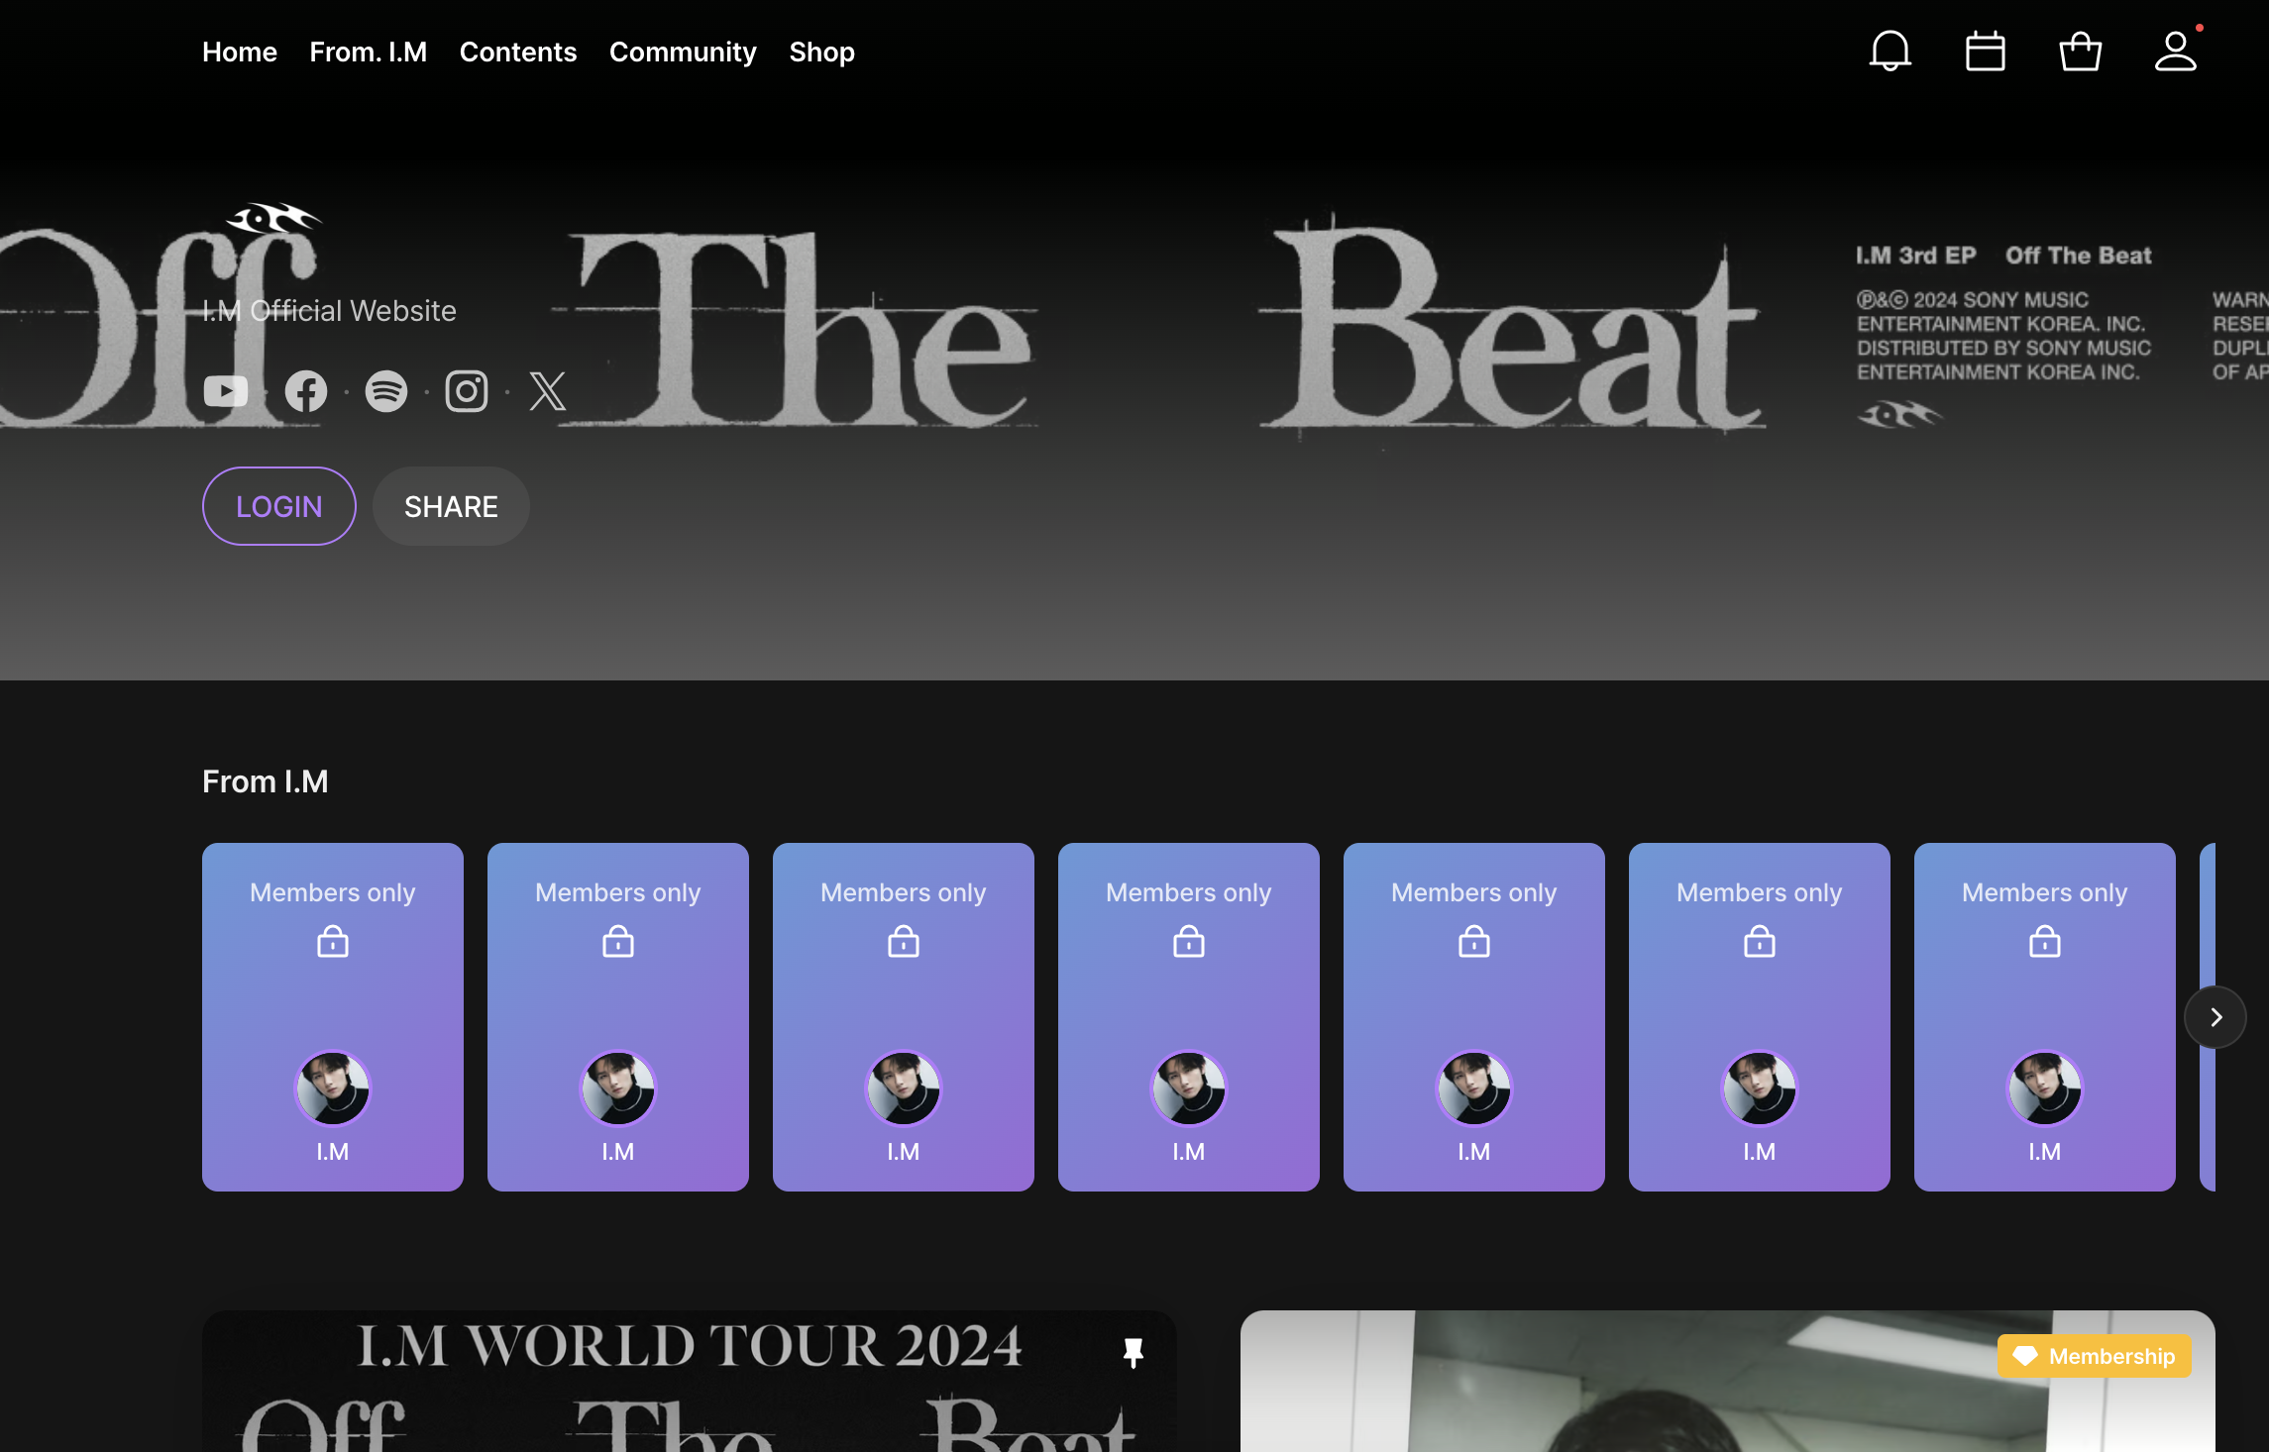
Task: Open the Instagram social link
Action: coord(467,391)
